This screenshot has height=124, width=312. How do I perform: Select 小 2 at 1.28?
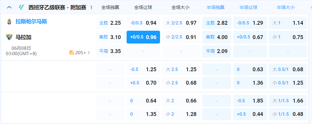pyautogui.click(x=181, y=114)
